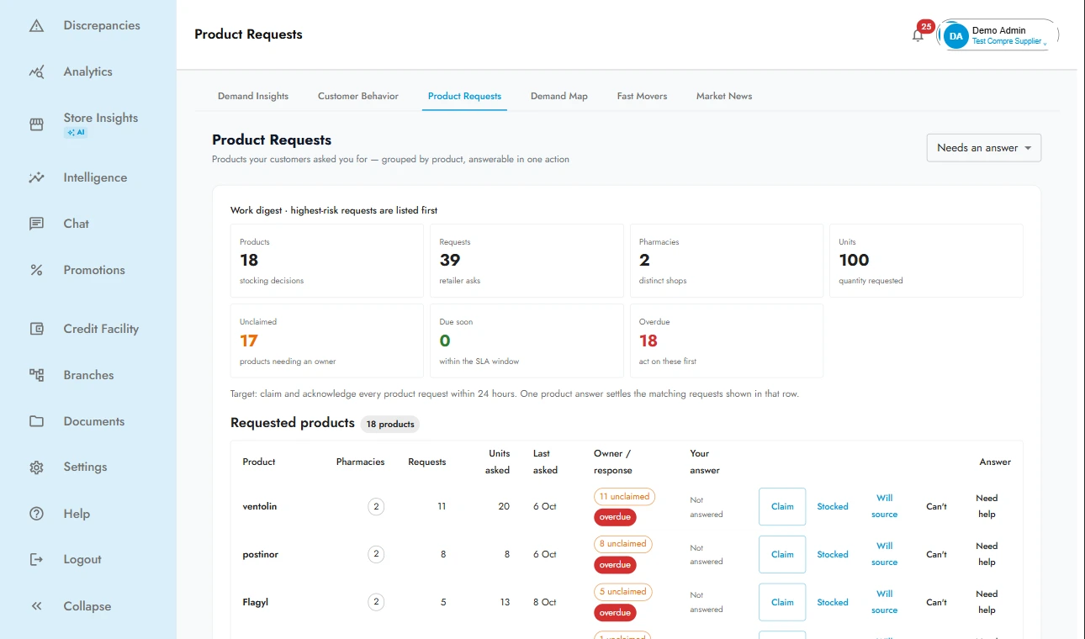Answer Will source for Flagyl
Screen dimensions: 1085x639
point(885,602)
